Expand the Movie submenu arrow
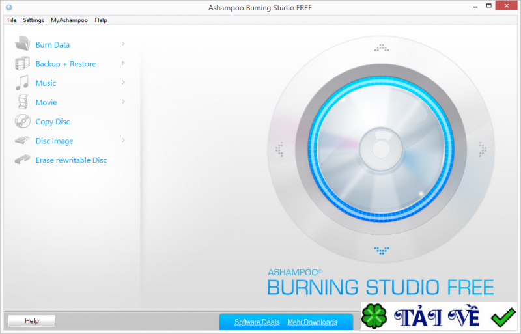Image resolution: width=521 pixels, height=334 pixels. tap(123, 102)
